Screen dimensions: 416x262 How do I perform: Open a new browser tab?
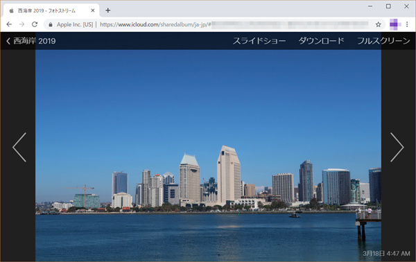(107, 10)
